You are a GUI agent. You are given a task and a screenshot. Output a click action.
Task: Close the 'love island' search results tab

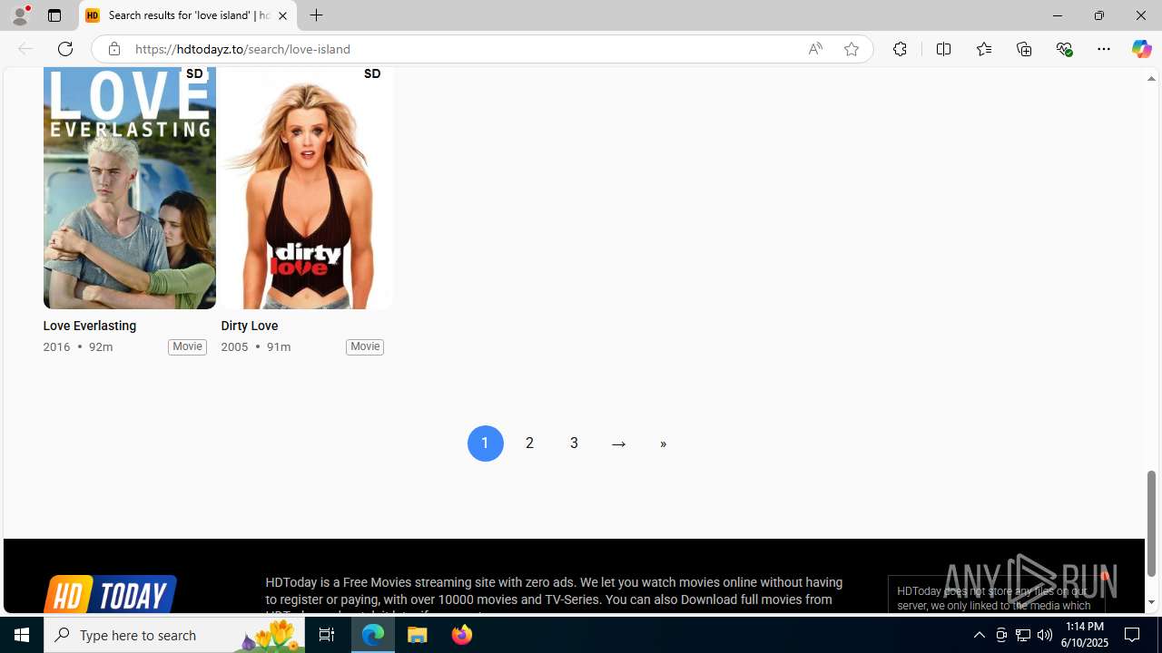(282, 15)
